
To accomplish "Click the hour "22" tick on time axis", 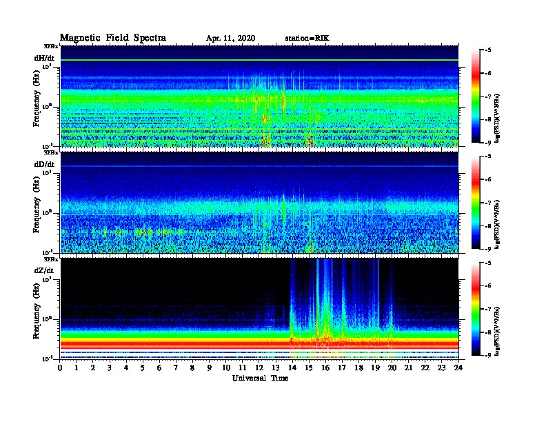I will pos(425,368).
